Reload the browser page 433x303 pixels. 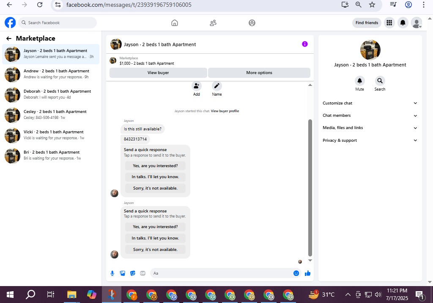(x=40, y=5)
